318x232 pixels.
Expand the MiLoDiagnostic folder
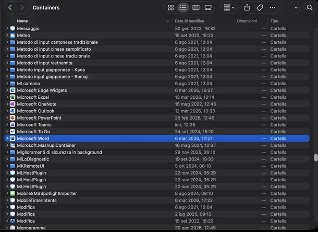click(7, 159)
